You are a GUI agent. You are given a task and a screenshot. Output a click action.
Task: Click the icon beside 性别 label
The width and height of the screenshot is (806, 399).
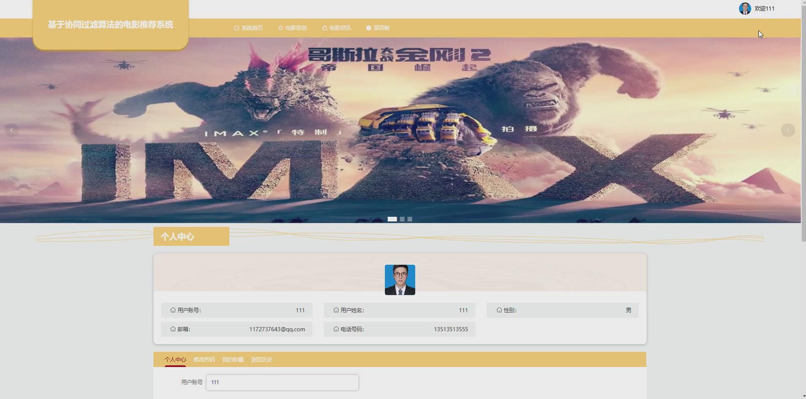(x=499, y=310)
